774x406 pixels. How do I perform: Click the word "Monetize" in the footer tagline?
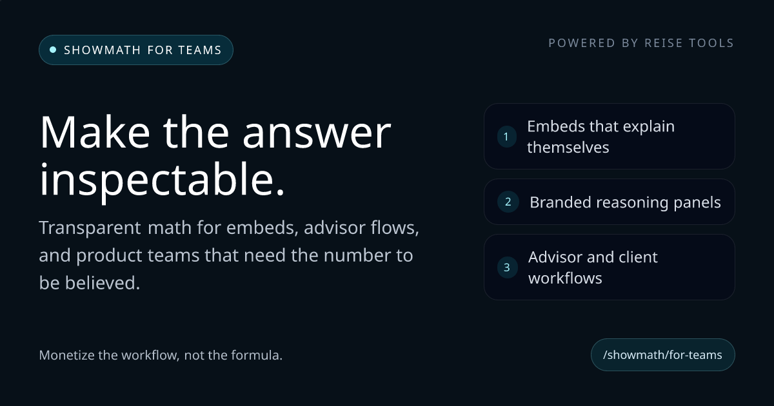point(67,355)
